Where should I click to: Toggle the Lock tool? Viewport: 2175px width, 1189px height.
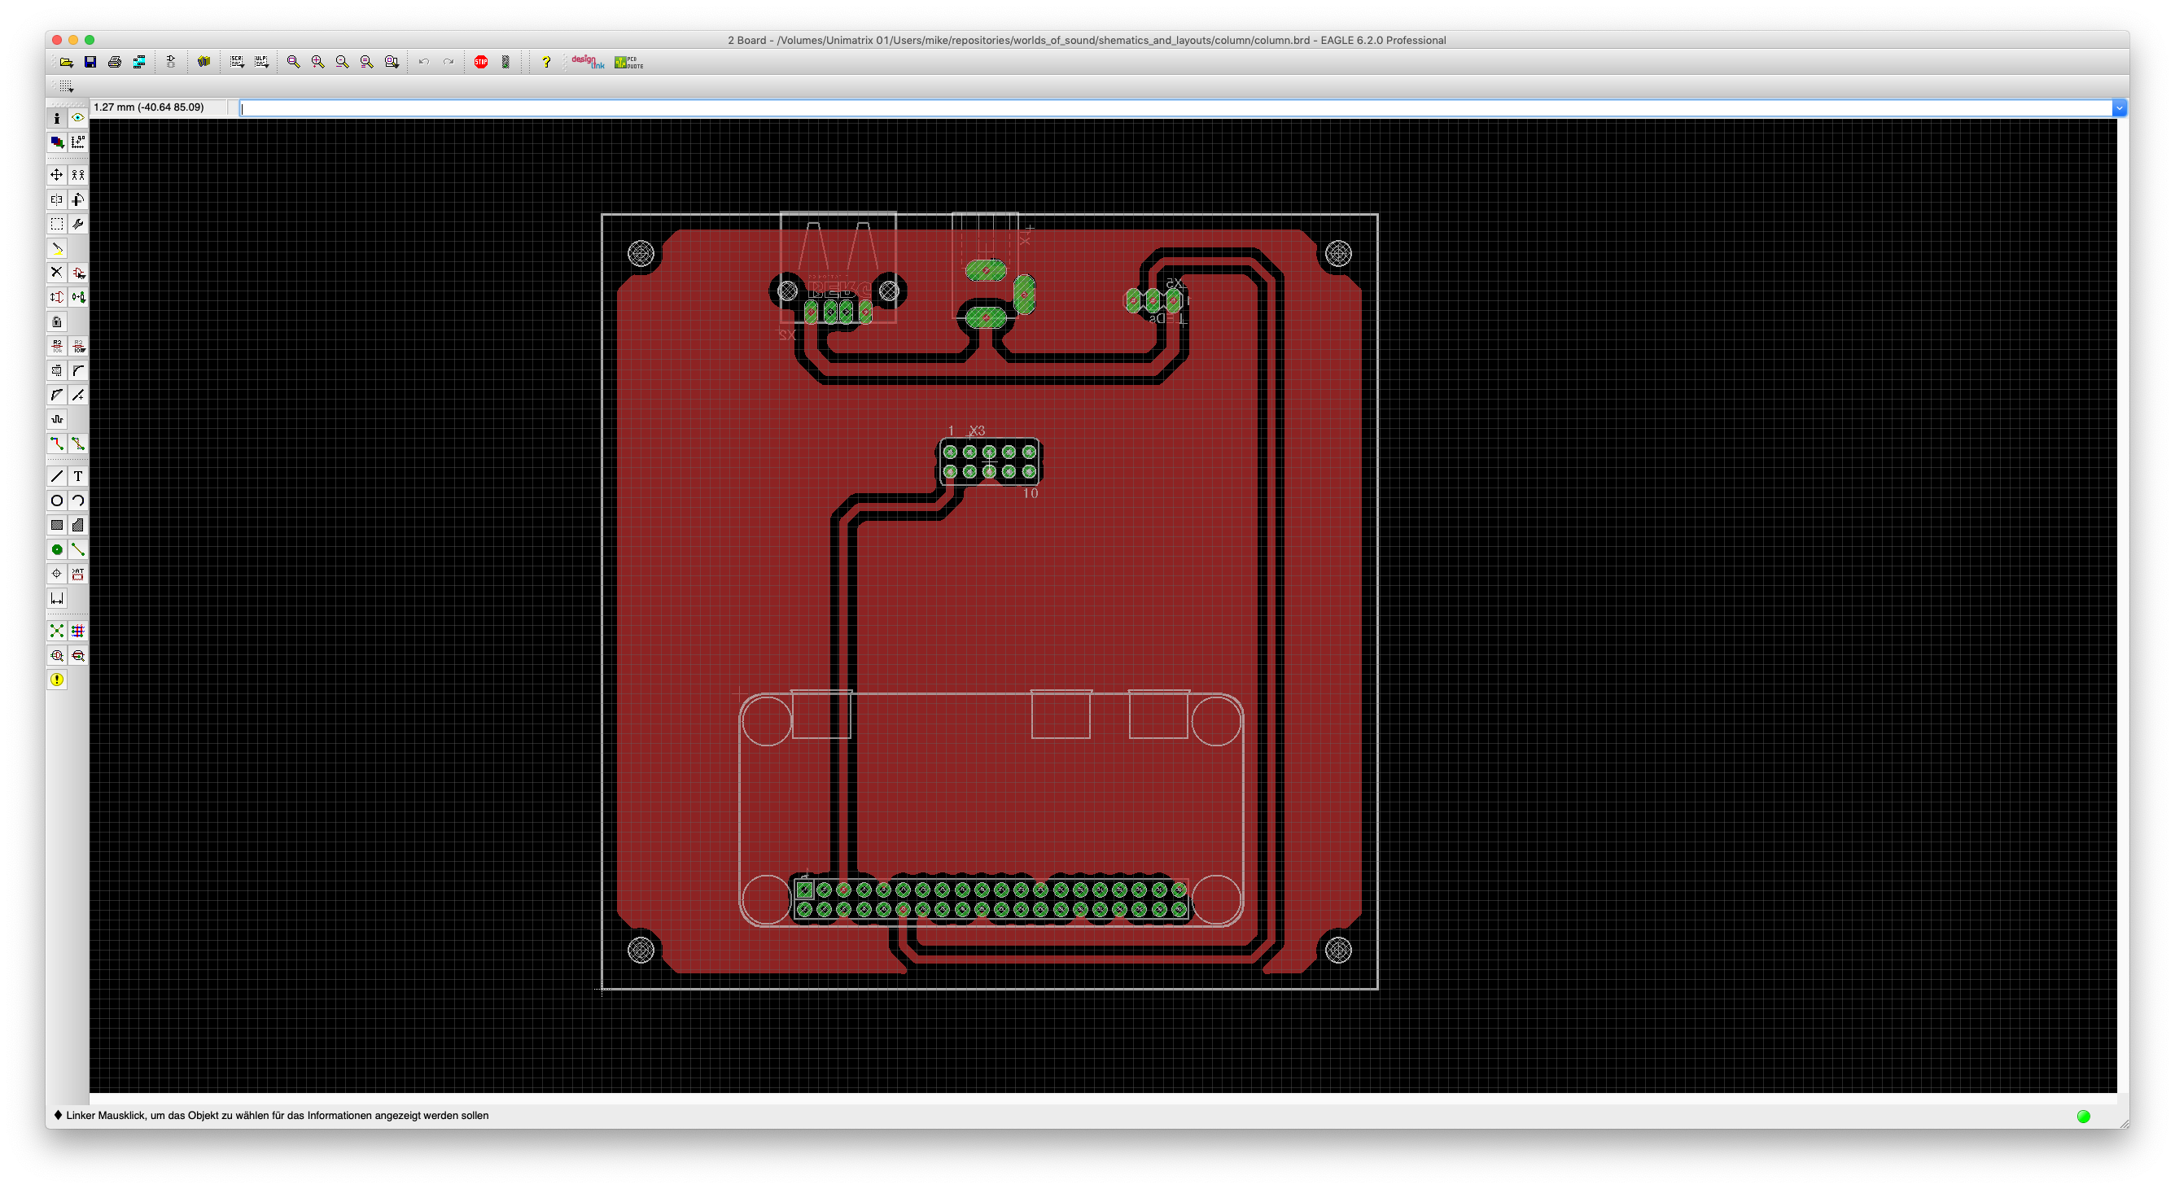coord(56,321)
